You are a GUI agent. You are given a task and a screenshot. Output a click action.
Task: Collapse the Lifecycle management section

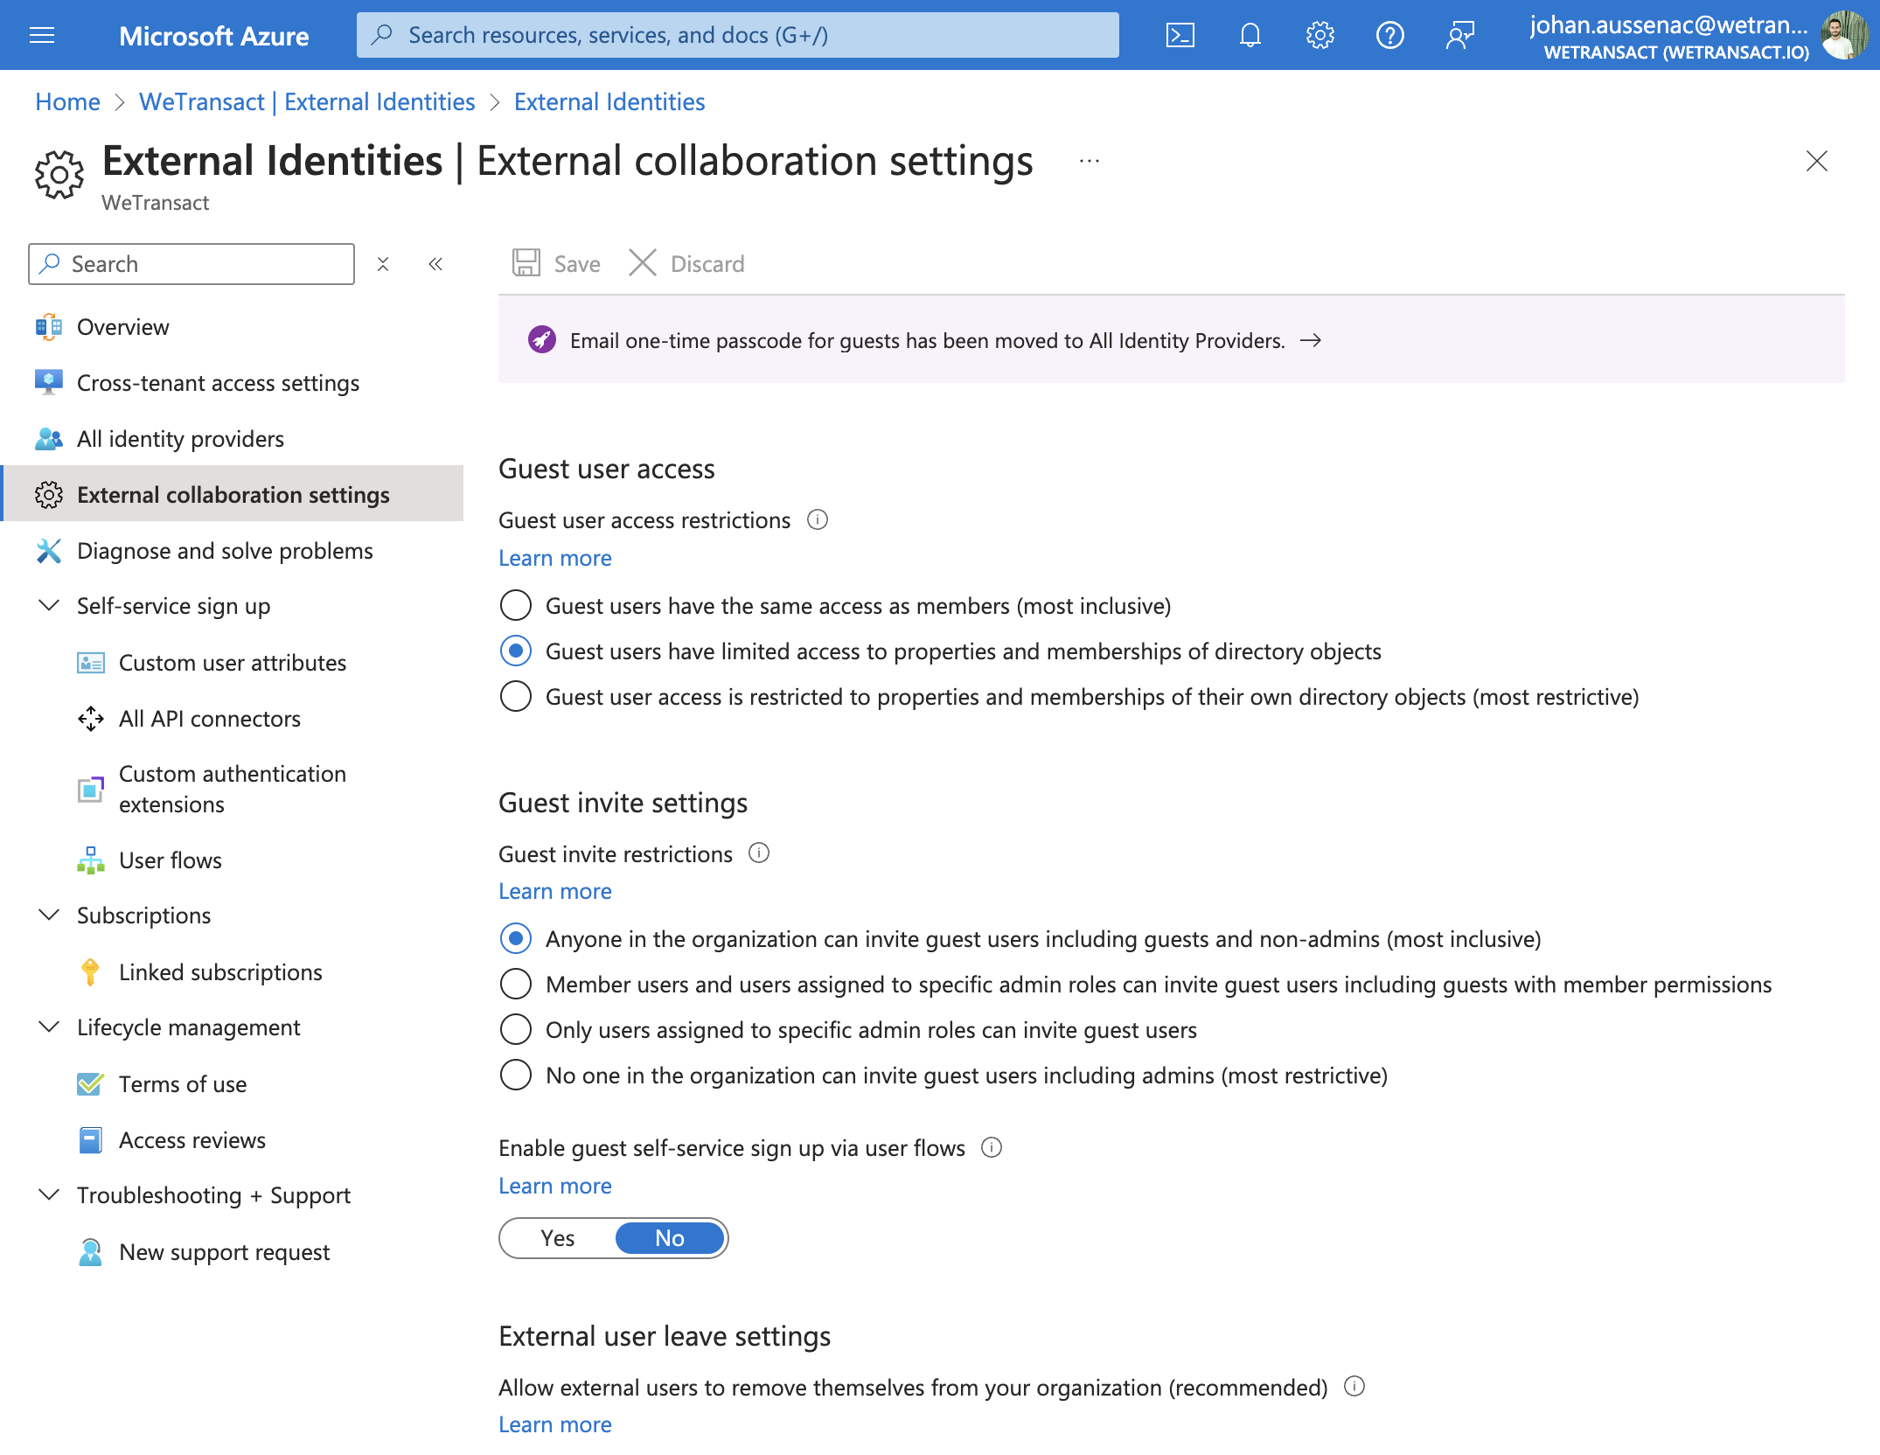pos(50,1027)
